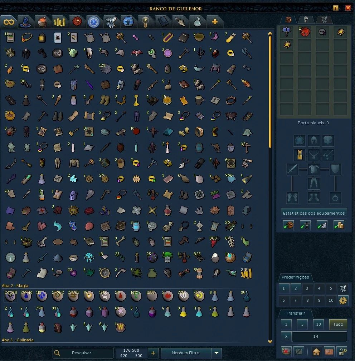Load the familiar wolf preset

(x=343, y=288)
